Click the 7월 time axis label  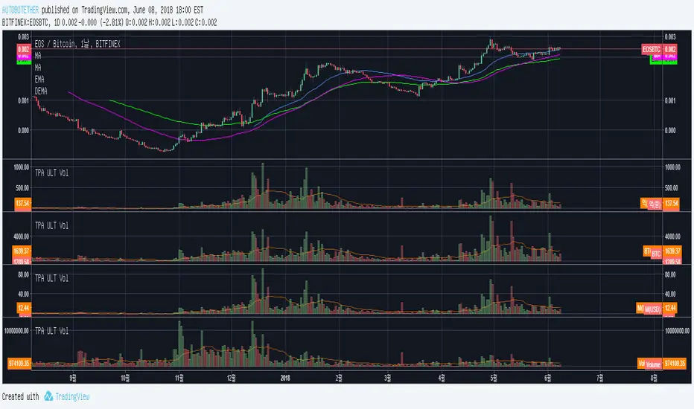coord(600,378)
